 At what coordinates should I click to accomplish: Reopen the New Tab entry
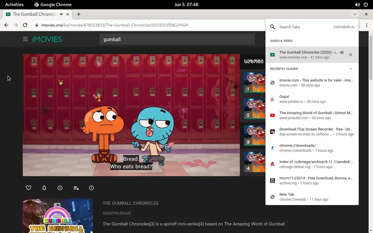(x=312, y=197)
